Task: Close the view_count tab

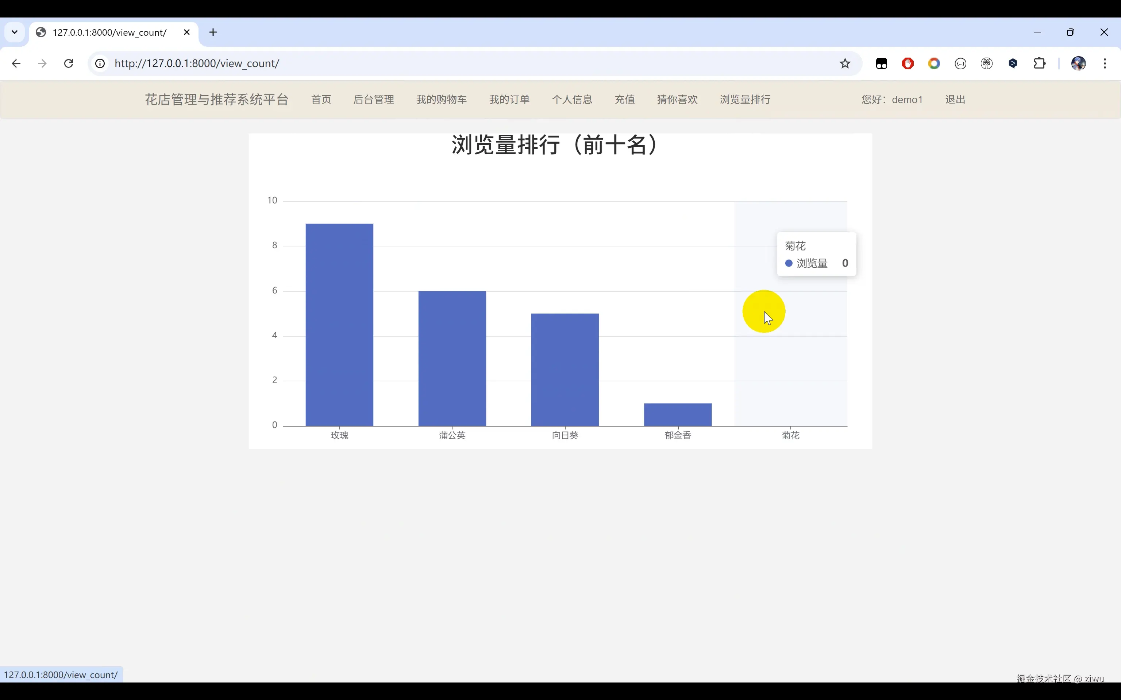Action: tap(187, 32)
